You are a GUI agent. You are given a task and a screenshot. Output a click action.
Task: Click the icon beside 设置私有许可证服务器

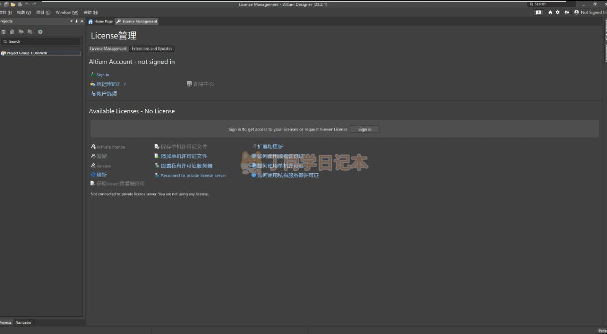157,166
